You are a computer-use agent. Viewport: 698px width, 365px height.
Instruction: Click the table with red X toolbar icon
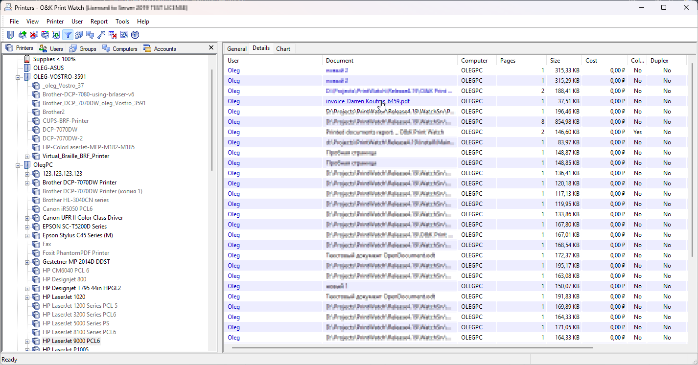113,35
